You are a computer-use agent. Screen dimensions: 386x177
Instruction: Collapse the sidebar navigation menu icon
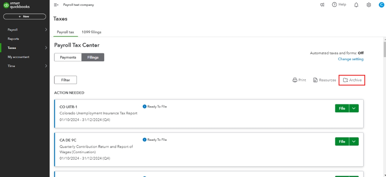point(56,5)
